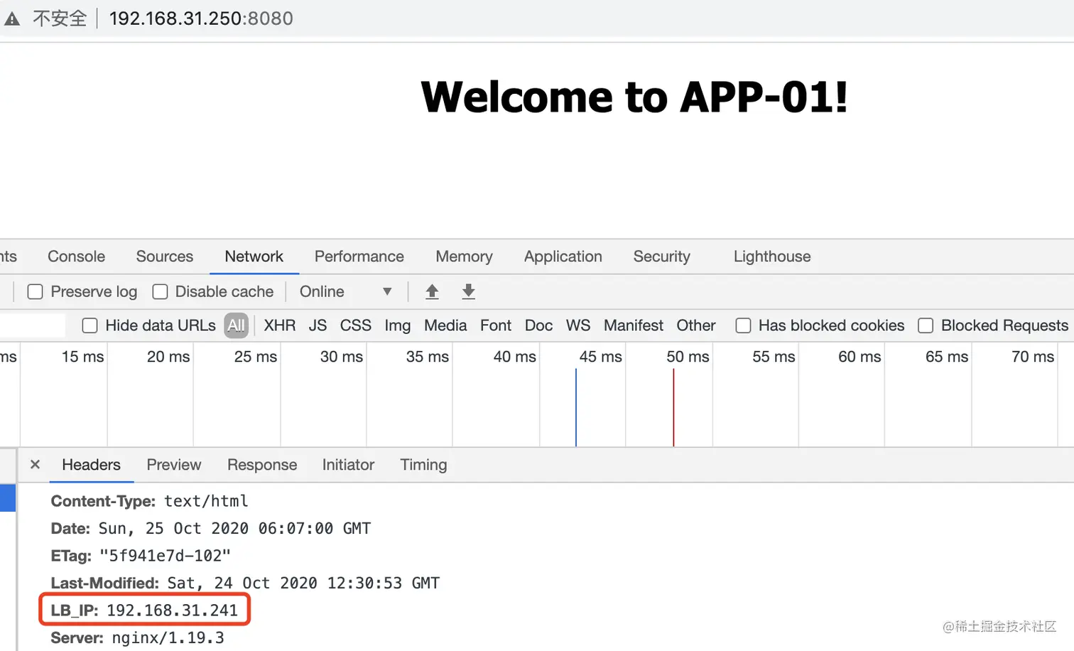The image size is (1074, 651).
Task: Click the Last-Modified header value
Action: [x=303, y=583]
